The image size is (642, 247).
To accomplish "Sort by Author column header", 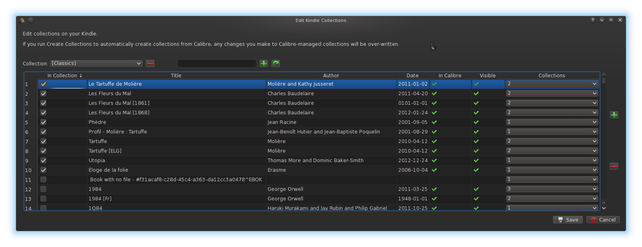I will click(x=331, y=76).
